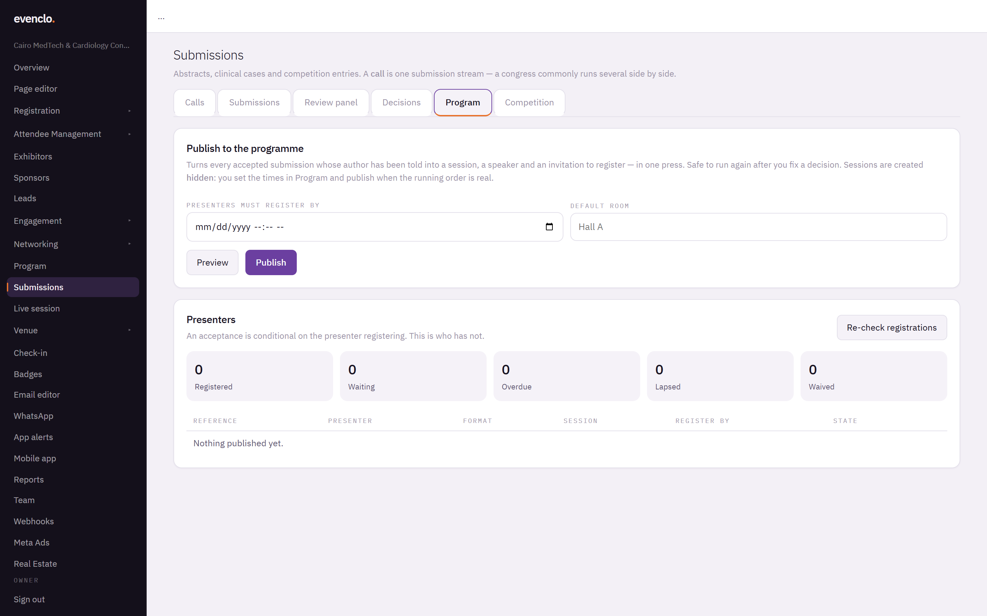987x616 pixels.
Task: Expand the Networking sidebar section
Action: [73, 244]
